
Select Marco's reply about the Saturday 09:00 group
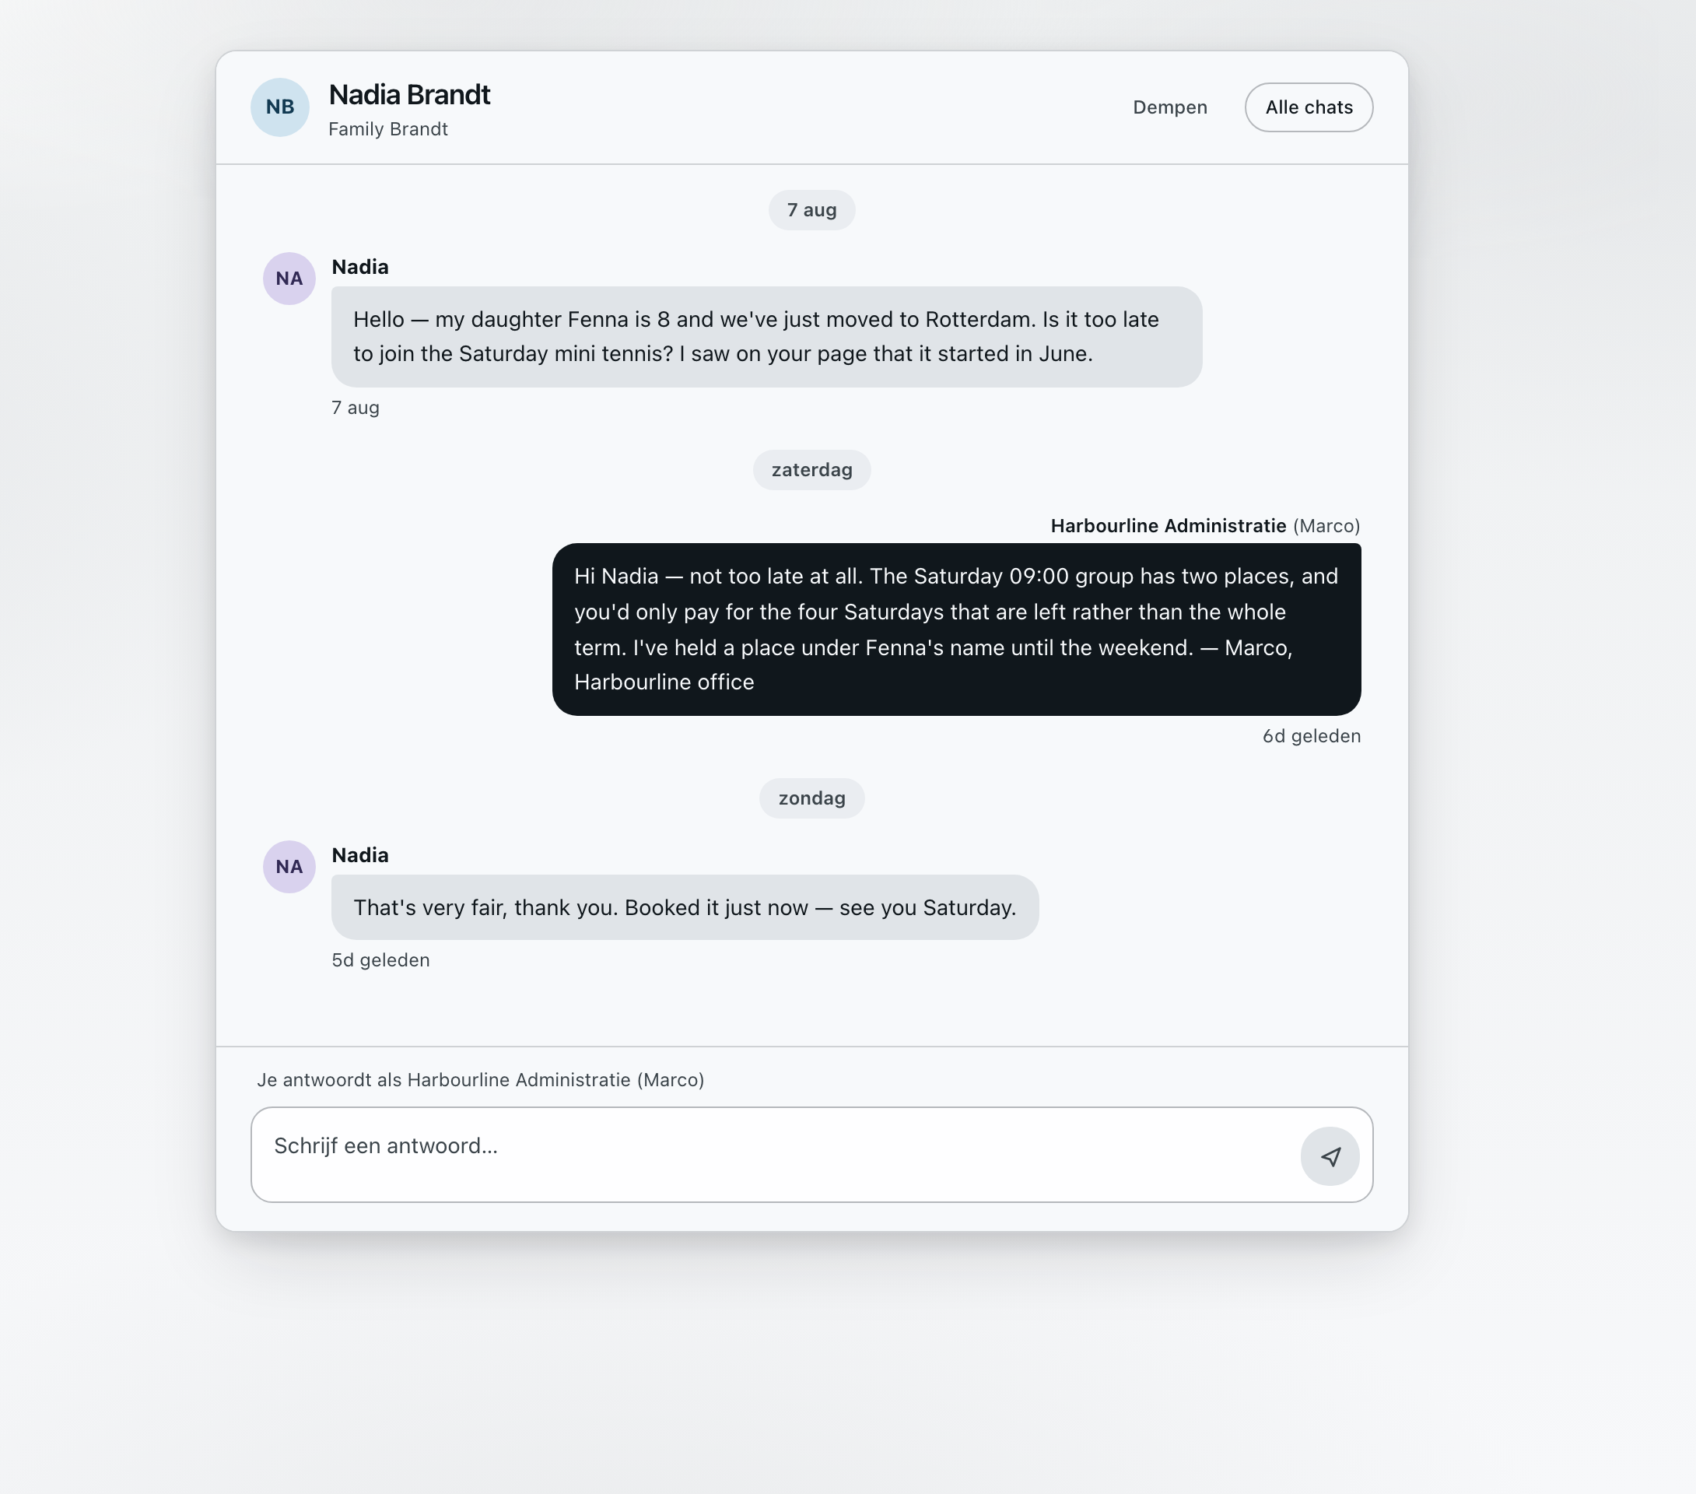click(x=957, y=630)
